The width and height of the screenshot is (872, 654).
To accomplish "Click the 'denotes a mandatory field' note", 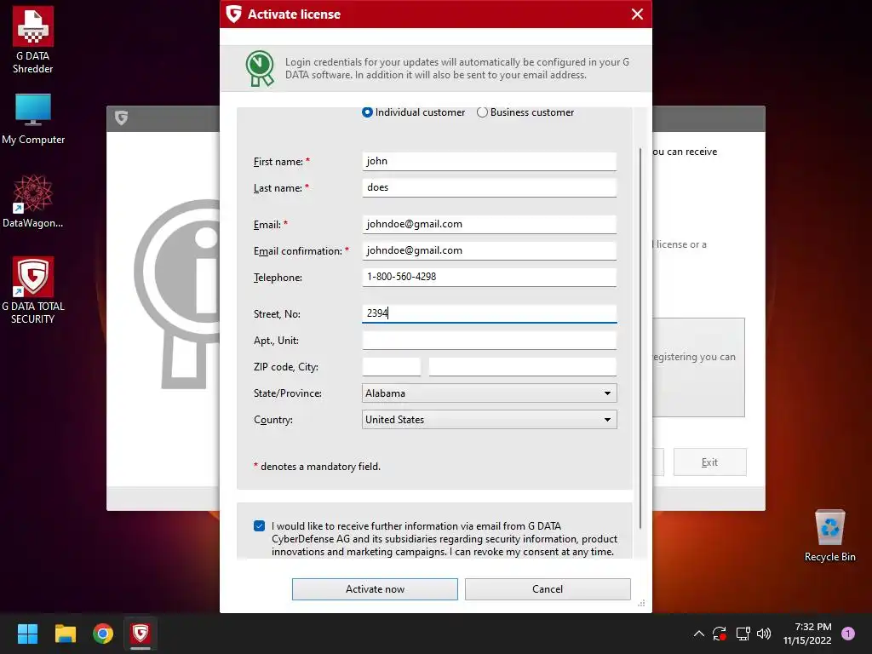I will click(x=317, y=467).
